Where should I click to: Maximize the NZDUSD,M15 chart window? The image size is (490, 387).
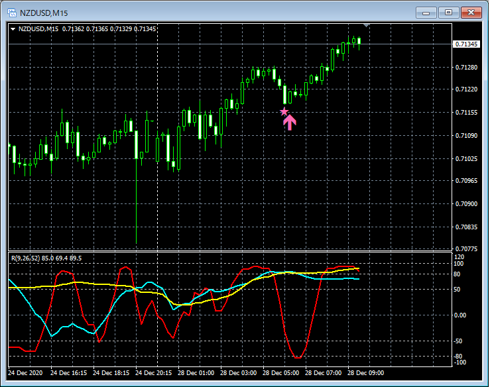tap(450, 13)
